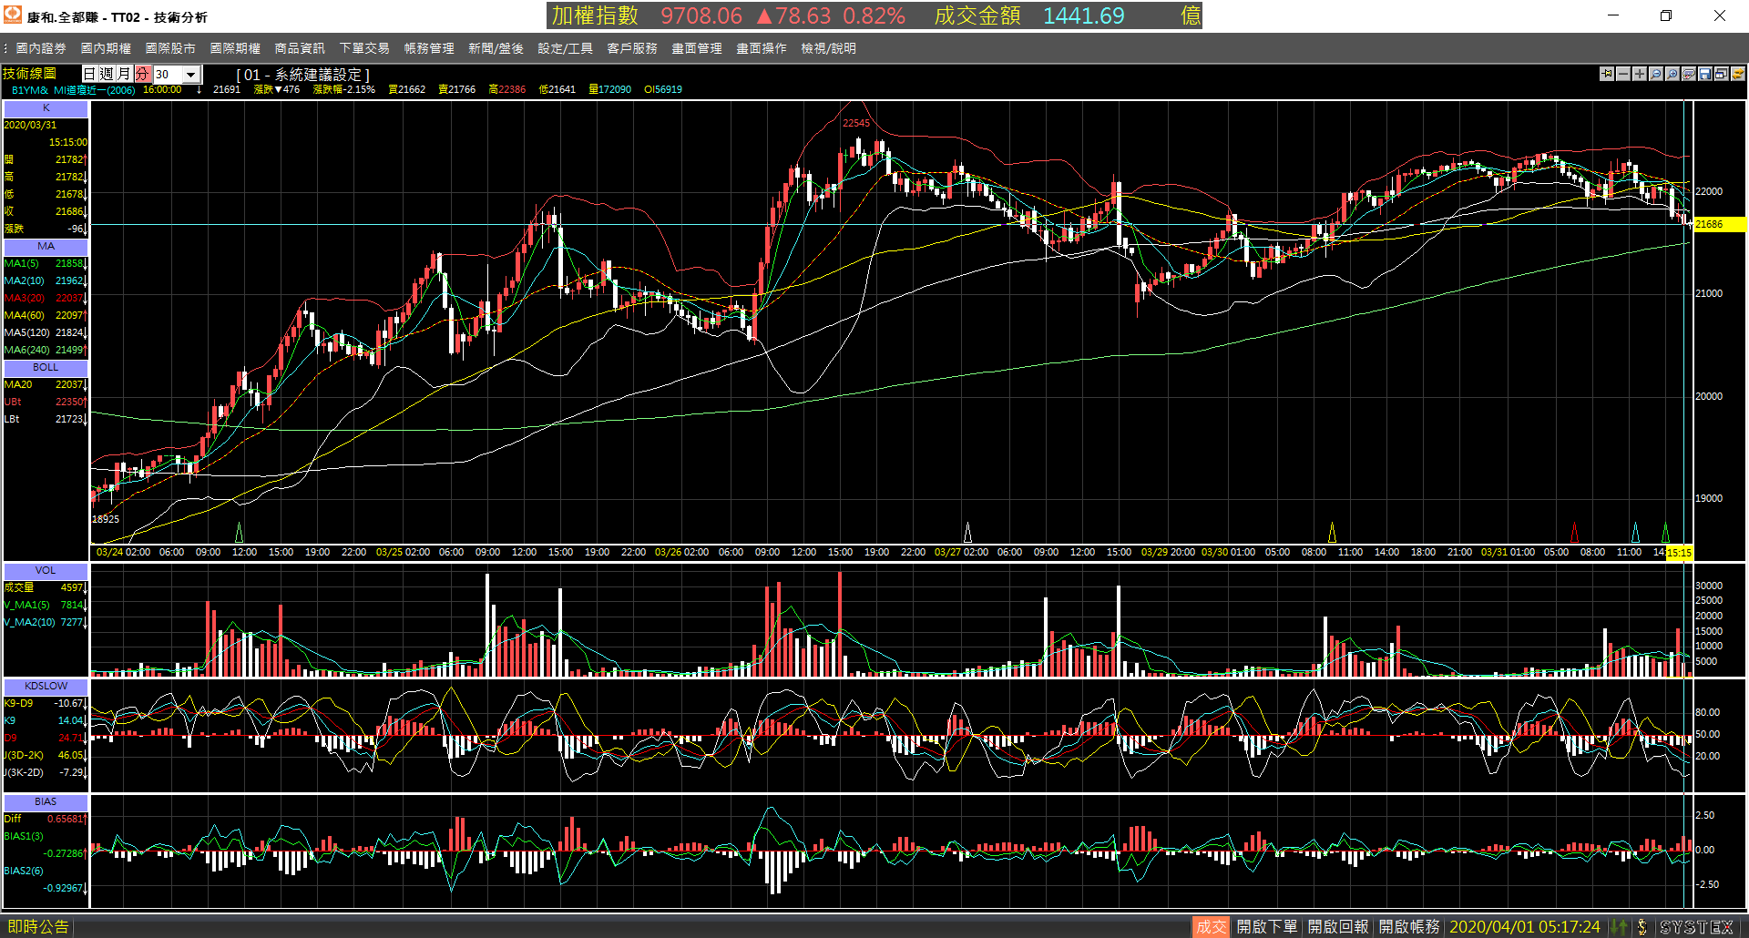Select the 日 (daily) period toggle
Viewport: 1749px width, 938px height.
[x=90, y=74]
